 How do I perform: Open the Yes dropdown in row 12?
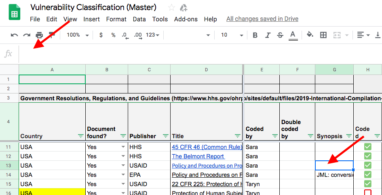(x=123, y=156)
